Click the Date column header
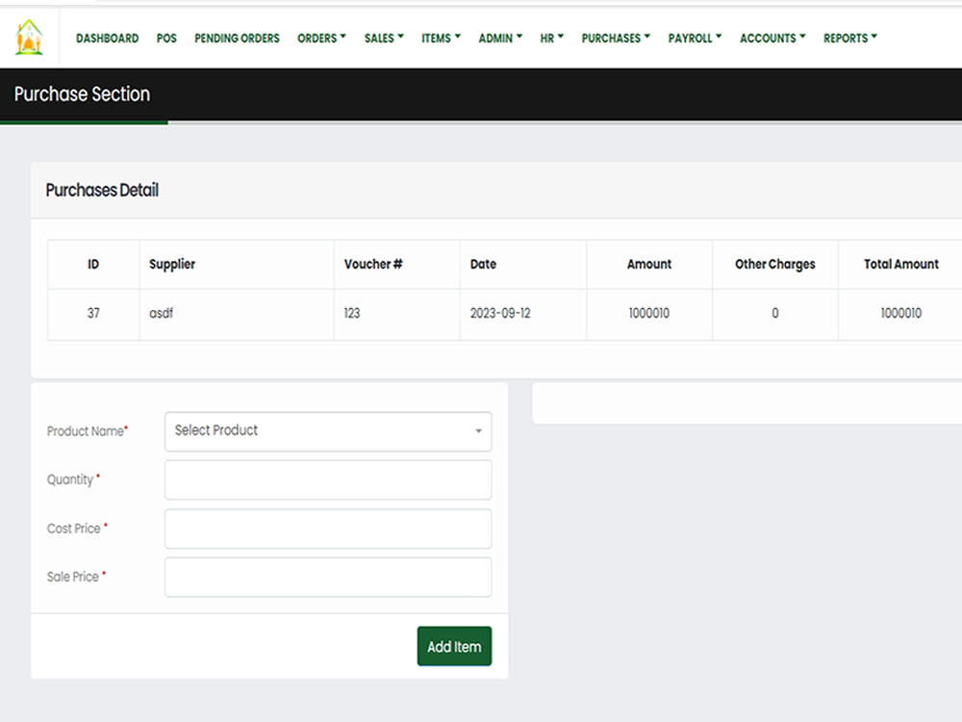 point(523,264)
